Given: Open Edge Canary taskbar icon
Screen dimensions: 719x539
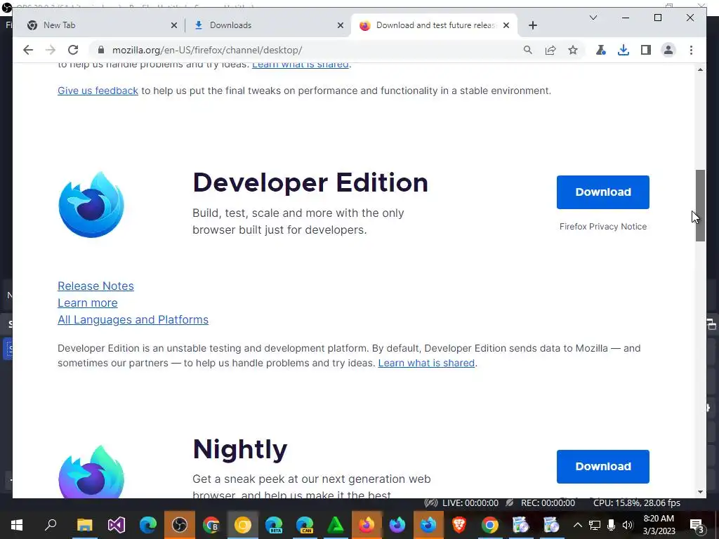Looking at the screenshot, I should [x=305, y=525].
